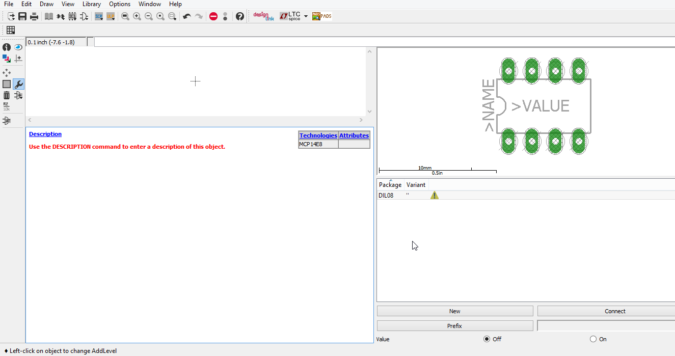
Task: Click the ULP run icon
Action: (x=111, y=16)
